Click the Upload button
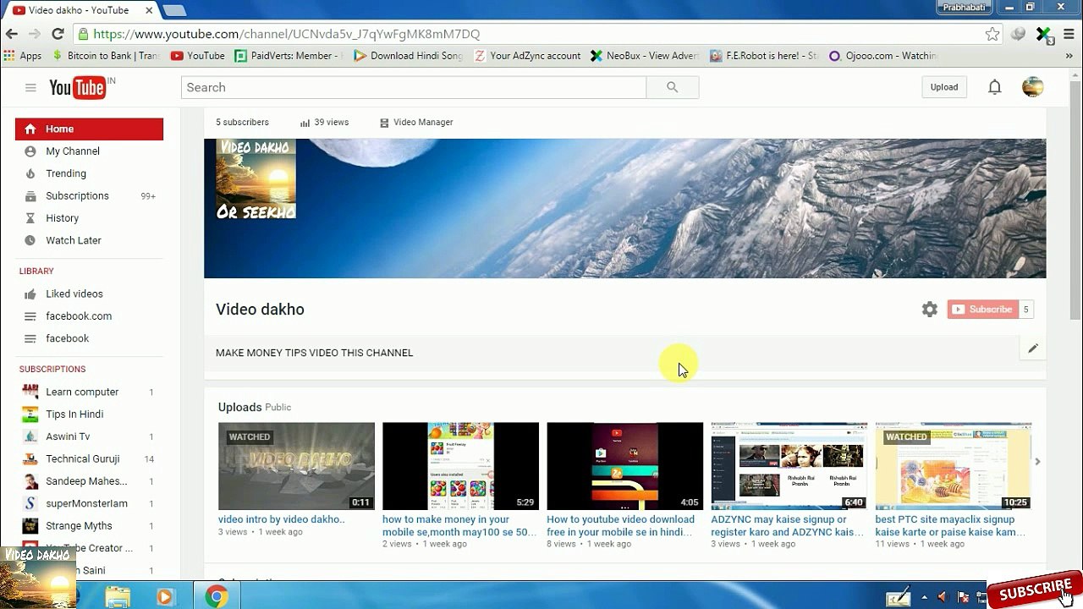The width and height of the screenshot is (1083, 609). [x=944, y=87]
